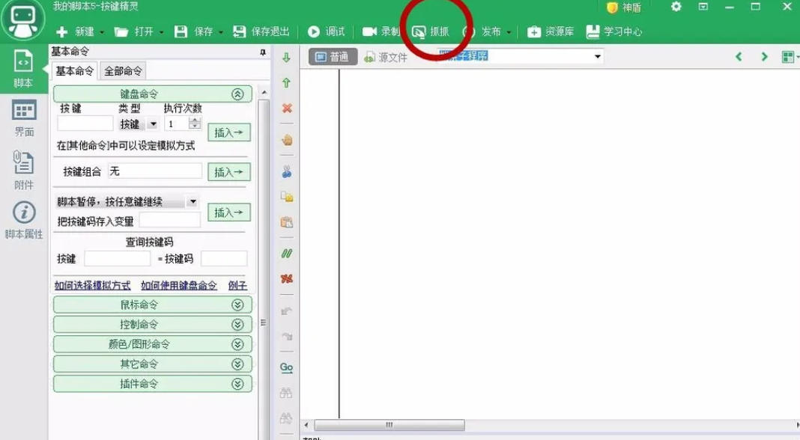Open 附件 attachments in left sidebar
The height and width of the screenshot is (440, 800).
coord(23,168)
